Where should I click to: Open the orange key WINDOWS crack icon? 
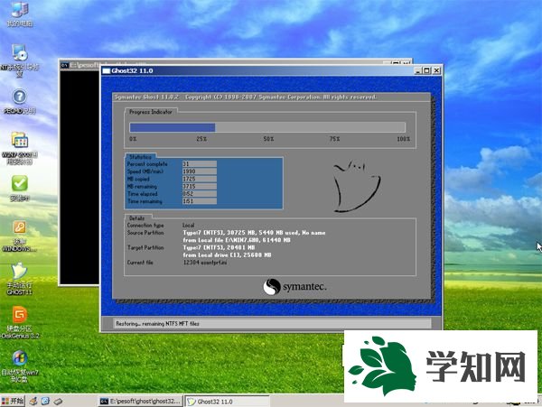(x=19, y=236)
